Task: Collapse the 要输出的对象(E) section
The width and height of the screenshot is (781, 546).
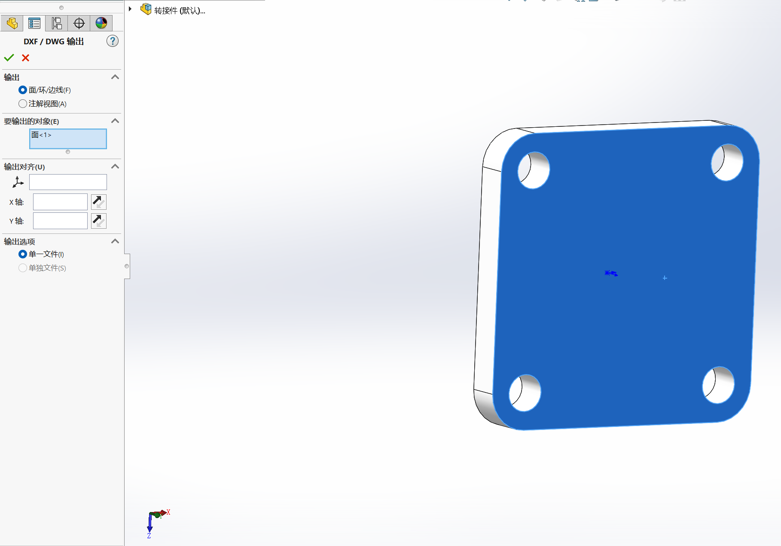Action: (x=115, y=121)
